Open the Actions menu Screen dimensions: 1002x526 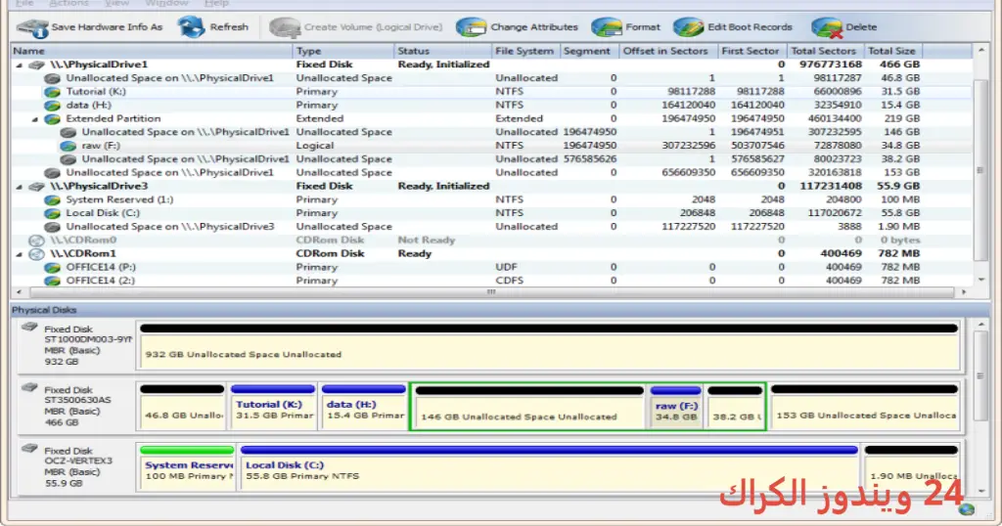point(69,3)
